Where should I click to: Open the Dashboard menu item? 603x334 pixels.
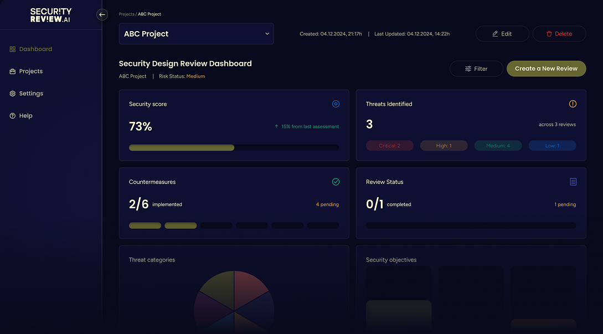pyautogui.click(x=31, y=49)
